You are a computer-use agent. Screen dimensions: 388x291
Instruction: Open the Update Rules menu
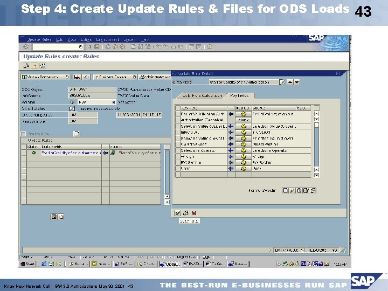point(39,39)
